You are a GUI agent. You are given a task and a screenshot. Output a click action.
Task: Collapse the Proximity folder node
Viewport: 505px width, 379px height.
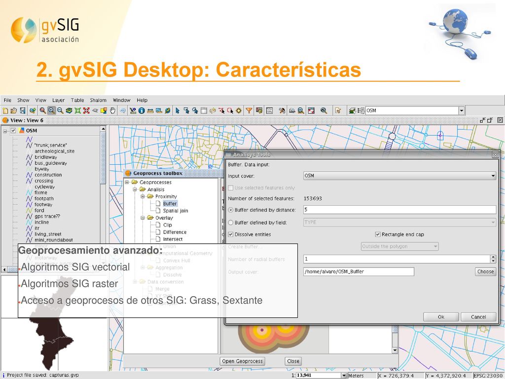[x=143, y=196]
